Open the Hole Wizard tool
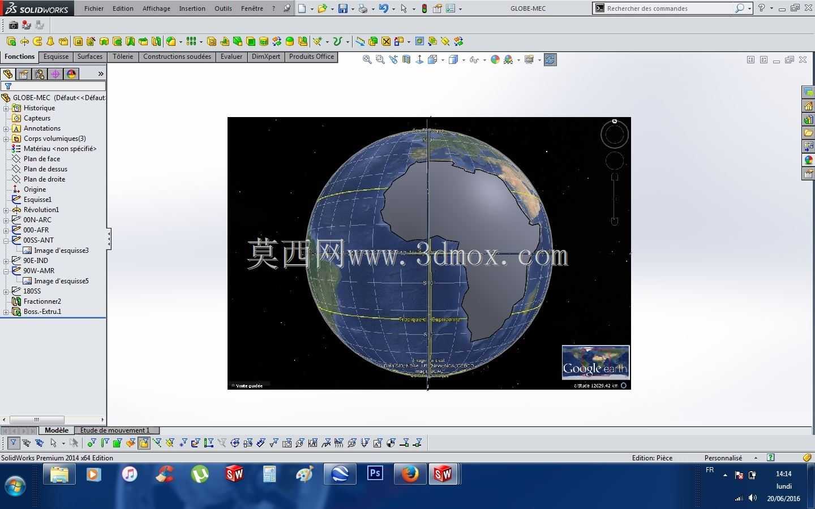The height and width of the screenshot is (509, 815). pyautogui.click(x=91, y=41)
